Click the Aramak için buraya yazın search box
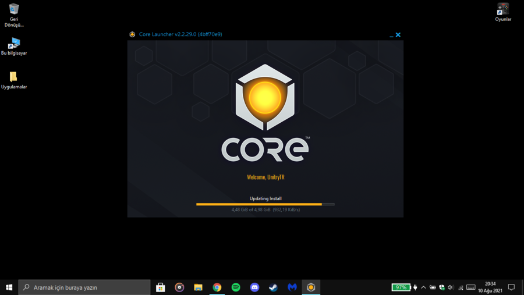 [x=84, y=287]
